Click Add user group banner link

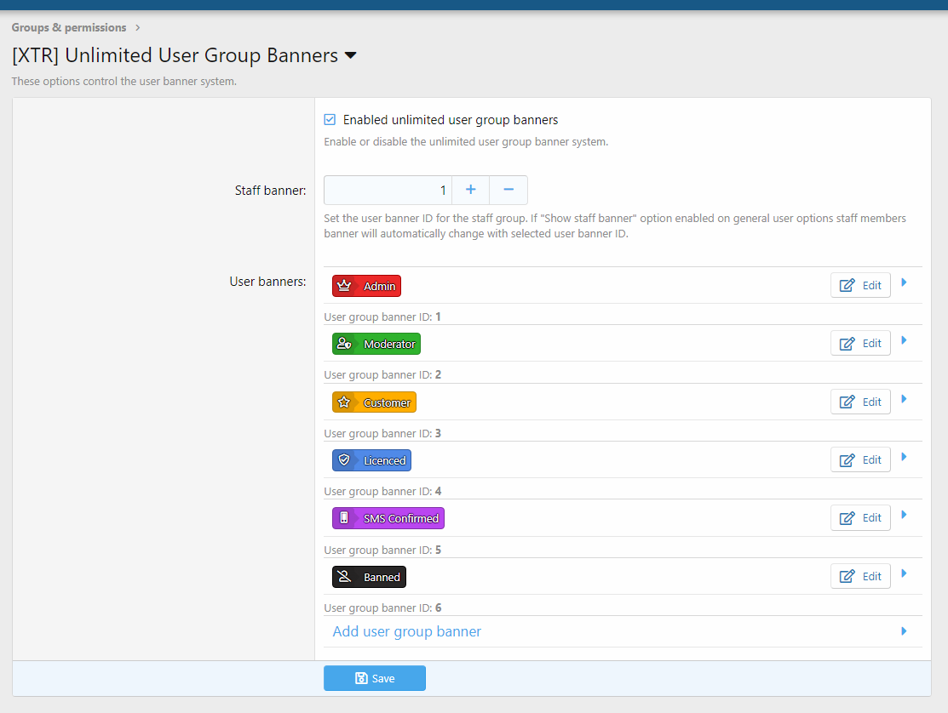[x=407, y=631]
